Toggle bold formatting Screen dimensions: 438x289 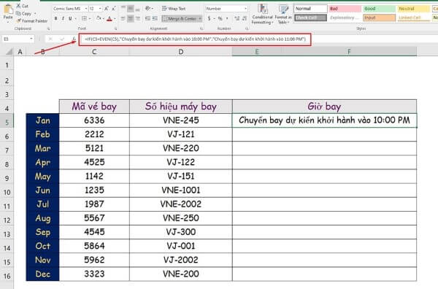[x=56, y=18]
